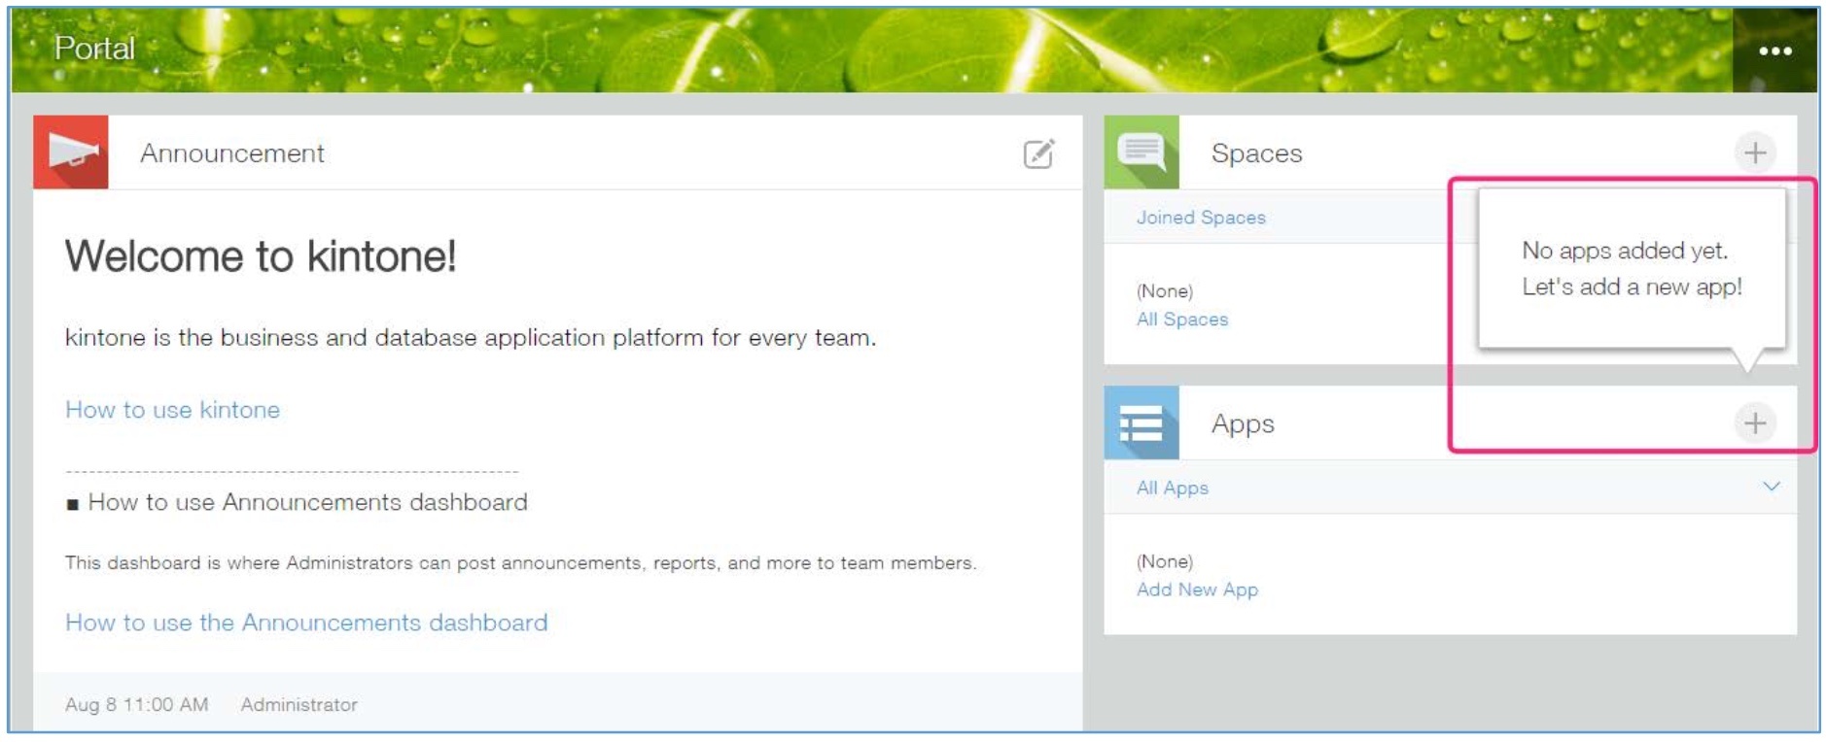Image resolution: width=1826 pixels, height=742 pixels.
Task: Click the 'No apps added yet' tooltip bubble
Action: tap(1631, 269)
